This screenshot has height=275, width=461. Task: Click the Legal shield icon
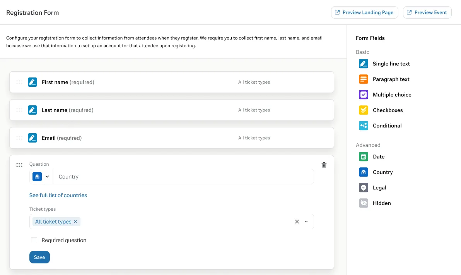(363, 187)
